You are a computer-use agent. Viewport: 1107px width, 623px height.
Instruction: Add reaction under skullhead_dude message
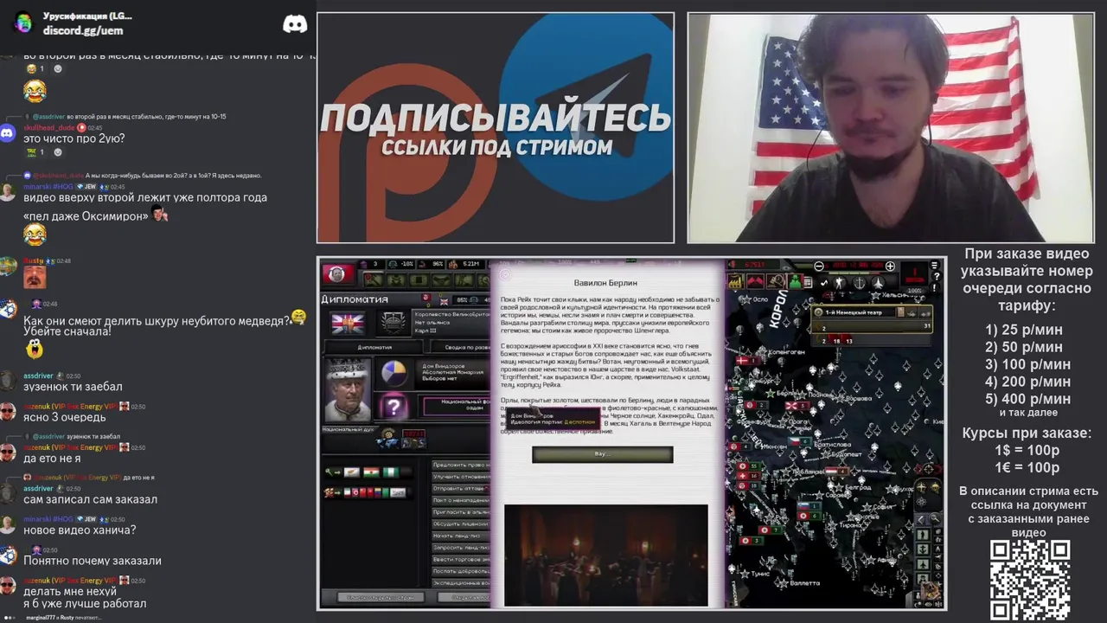point(58,152)
